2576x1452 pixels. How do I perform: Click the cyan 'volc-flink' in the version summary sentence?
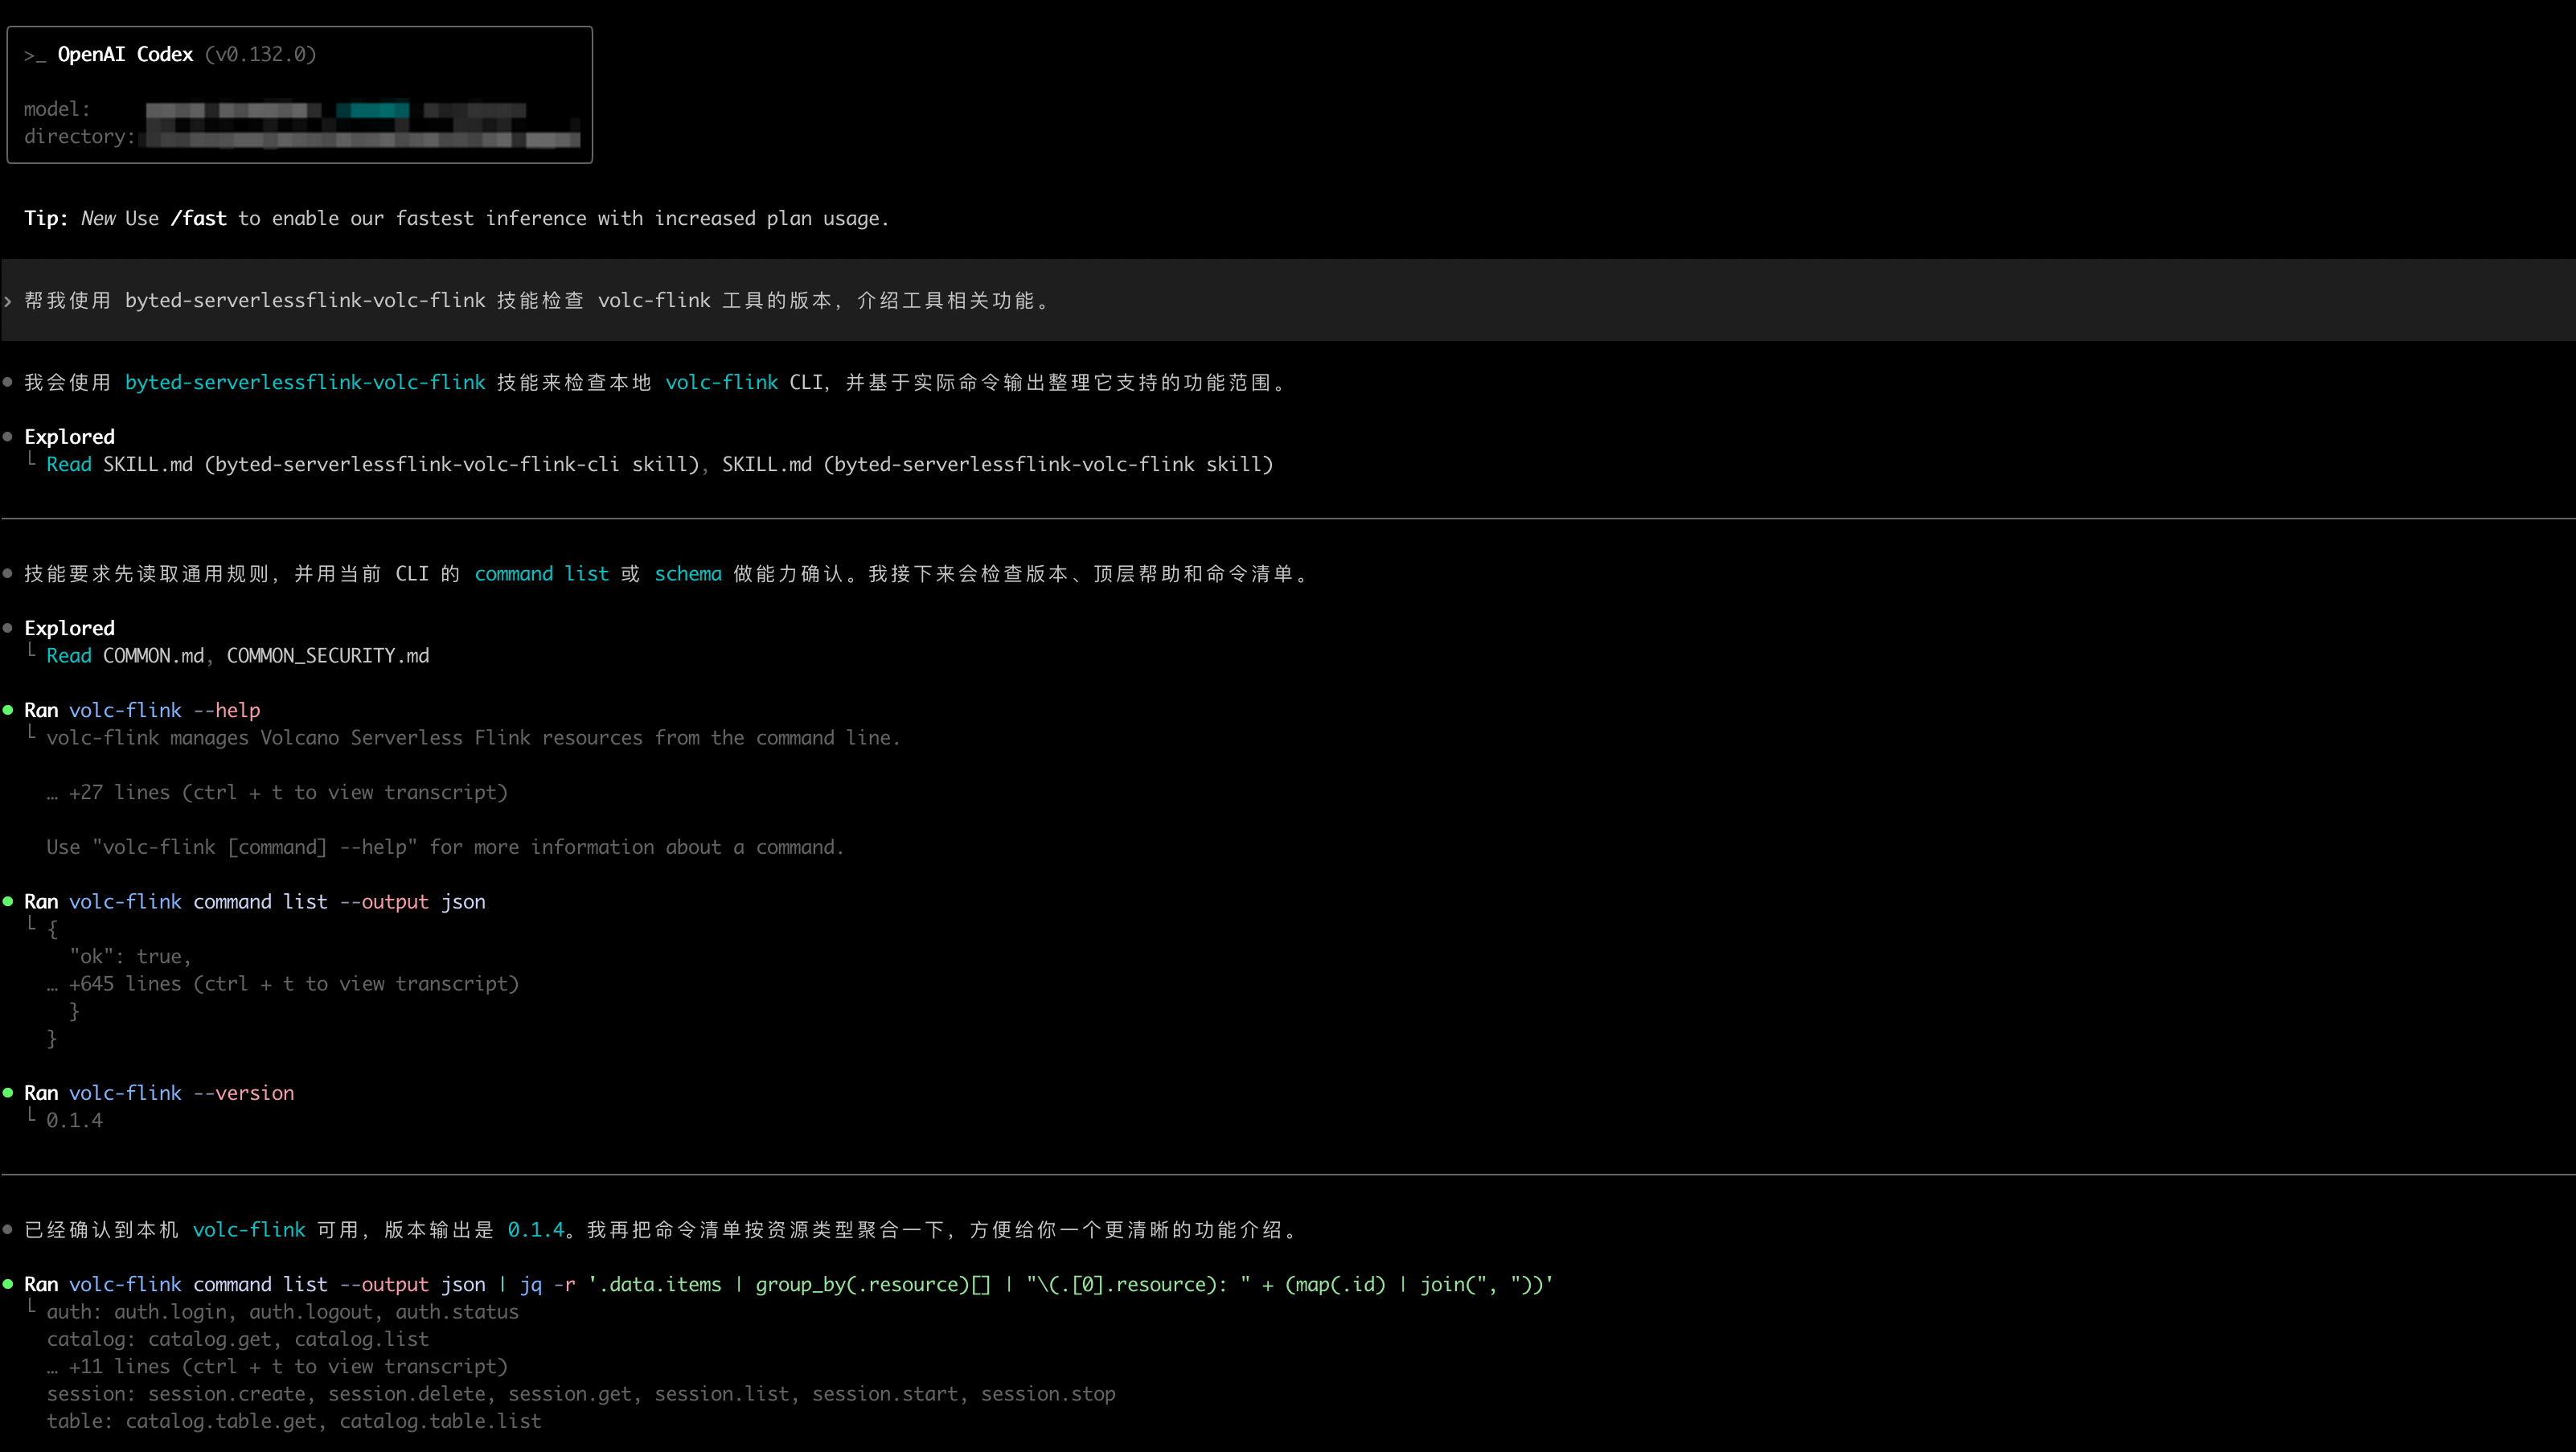pyautogui.click(x=249, y=1229)
